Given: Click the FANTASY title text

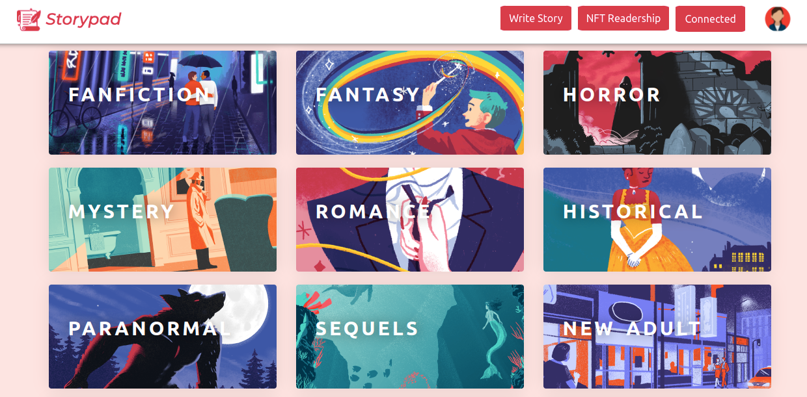Looking at the screenshot, I should click(x=368, y=95).
